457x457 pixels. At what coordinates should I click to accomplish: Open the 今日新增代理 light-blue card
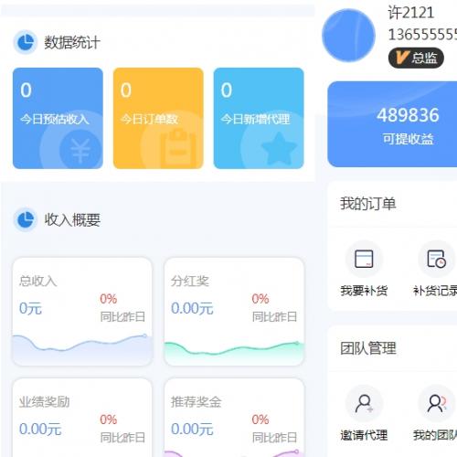259,118
